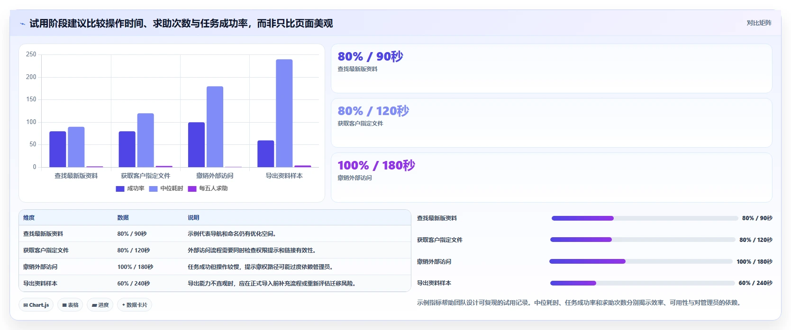Click the 撤销外部访问 成功率 bar in chart
791x330 pixels.
[x=196, y=145]
